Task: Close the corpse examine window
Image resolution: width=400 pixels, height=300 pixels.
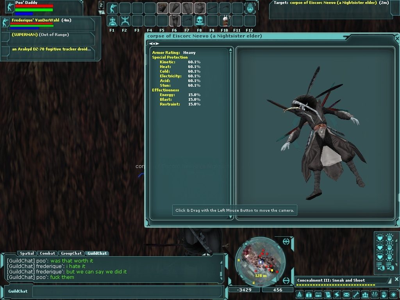Action: click(397, 38)
